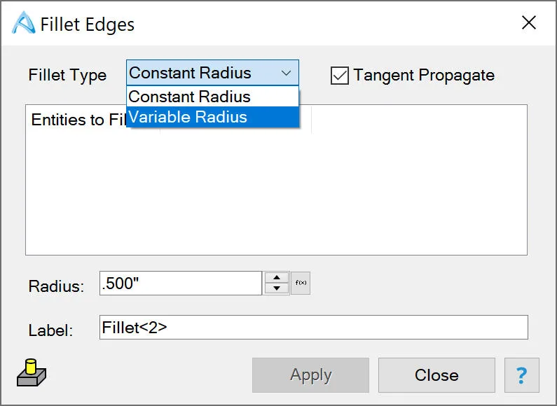Image resolution: width=557 pixels, height=406 pixels.
Task: Select Variable Radius from the list
Action: tap(212, 117)
